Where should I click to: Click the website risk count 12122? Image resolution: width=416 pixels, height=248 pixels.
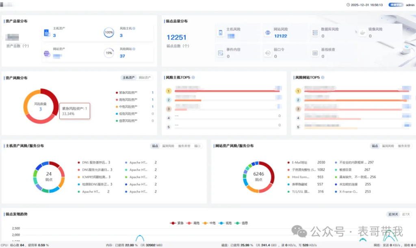pos(280,36)
